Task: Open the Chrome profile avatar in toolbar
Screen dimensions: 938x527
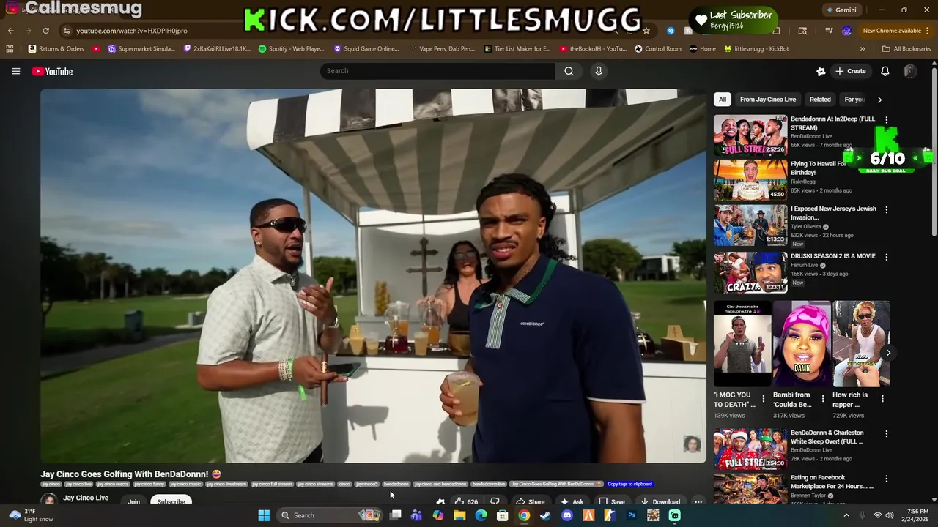Action: pos(846,31)
